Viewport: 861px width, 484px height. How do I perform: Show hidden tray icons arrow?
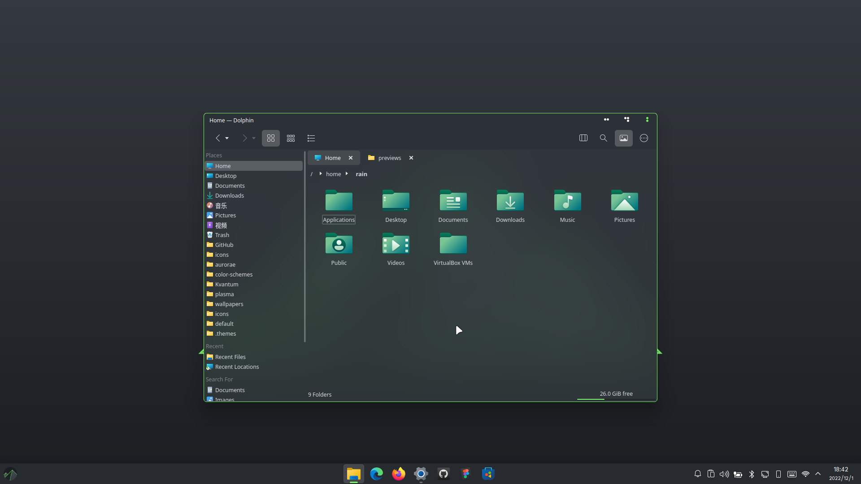(818, 474)
